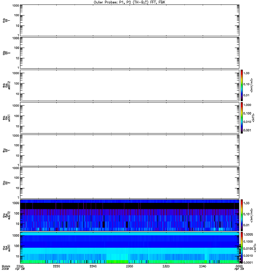Select the empty thb fbk edc12 plot panel
This screenshot has width=259, height=276.
129,85
